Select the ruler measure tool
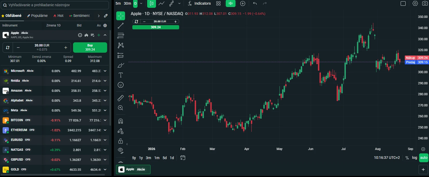The height and width of the screenshot is (177, 429). tap(121, 98)
